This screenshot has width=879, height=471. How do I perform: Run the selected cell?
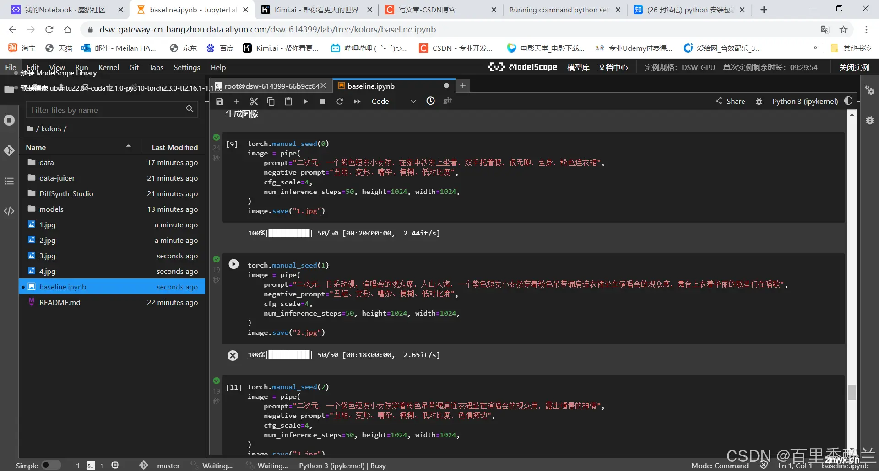point(305,102)
